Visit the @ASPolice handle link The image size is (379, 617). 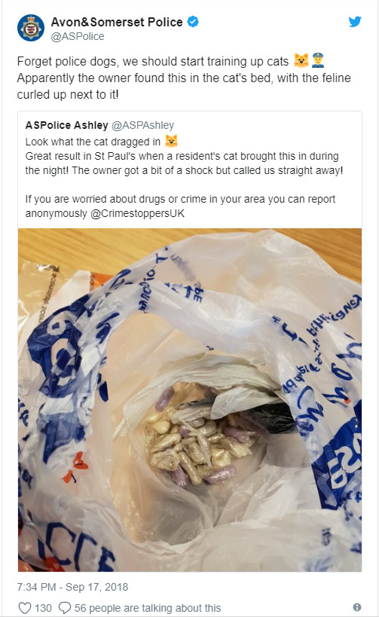click(78, 36)
